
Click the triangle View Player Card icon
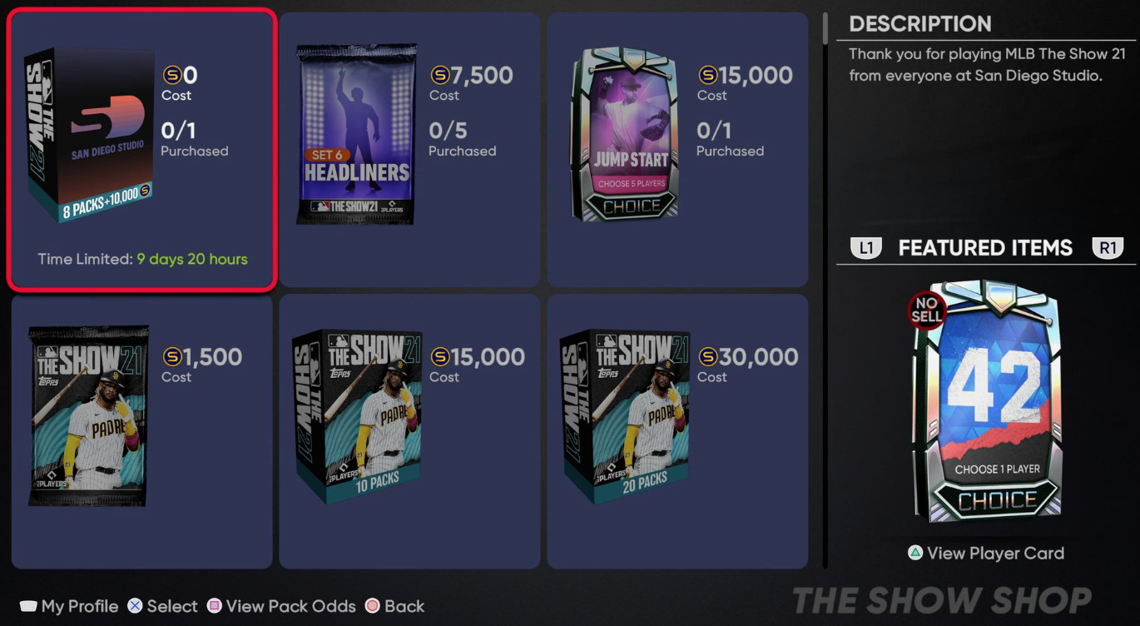point(915,553)
